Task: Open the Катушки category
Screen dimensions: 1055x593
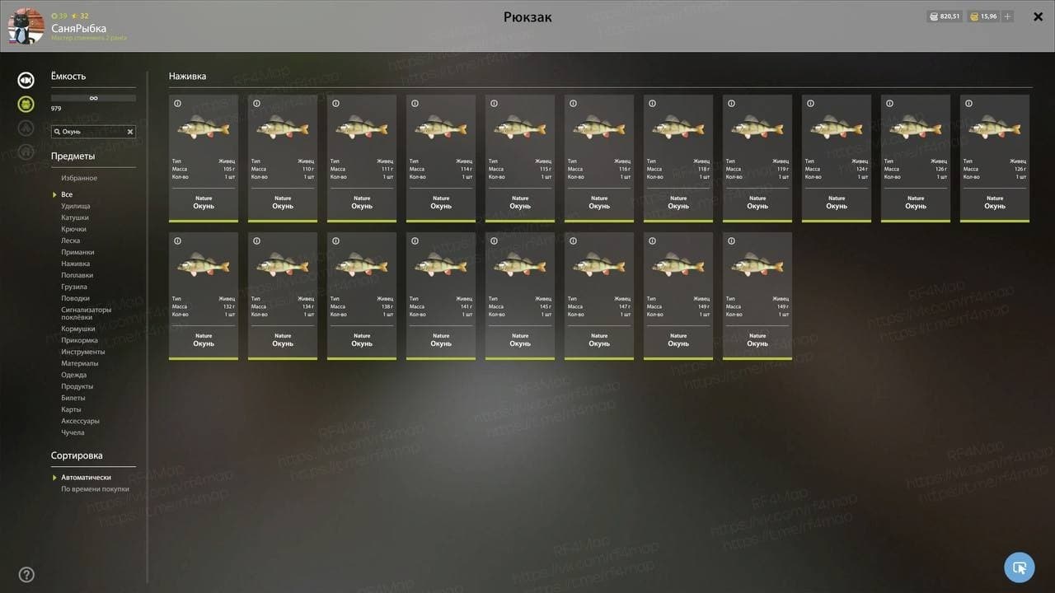Action: (75, 217)
